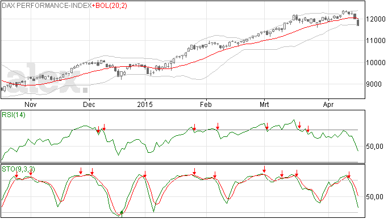Select the 9000 price axis value
The image size is (392, 219).
[x=374, y=84]
